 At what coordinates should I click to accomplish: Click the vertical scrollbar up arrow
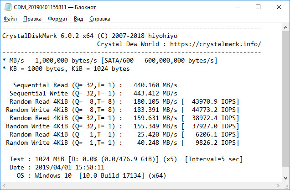pos(285,27)
